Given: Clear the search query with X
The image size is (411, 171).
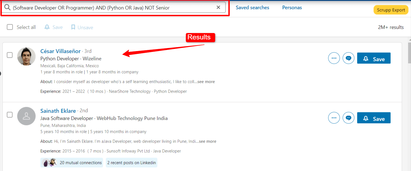Looking at the screenshot, I should (x=218, y=7).
